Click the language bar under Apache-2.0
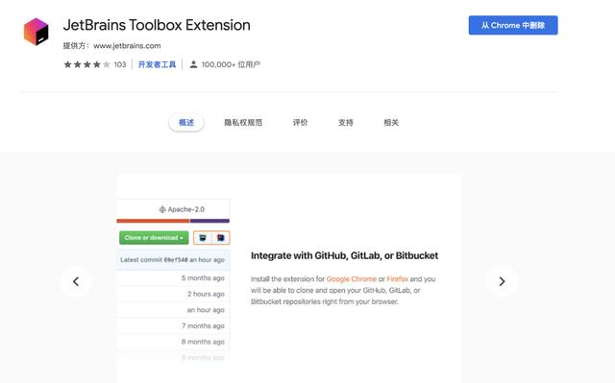The height and width of the screenshot is (383, 615). coord(173,221)
